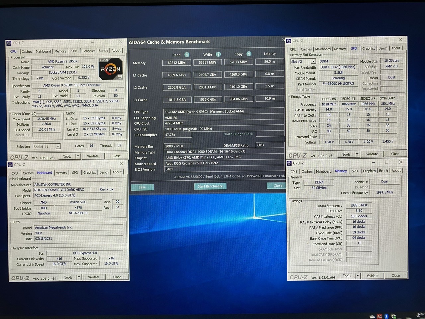The height and width of the screenshot is (319, 425).
Task: Click Validate in the CPU-Z Memory window
Action: click(x=372, y=276)
